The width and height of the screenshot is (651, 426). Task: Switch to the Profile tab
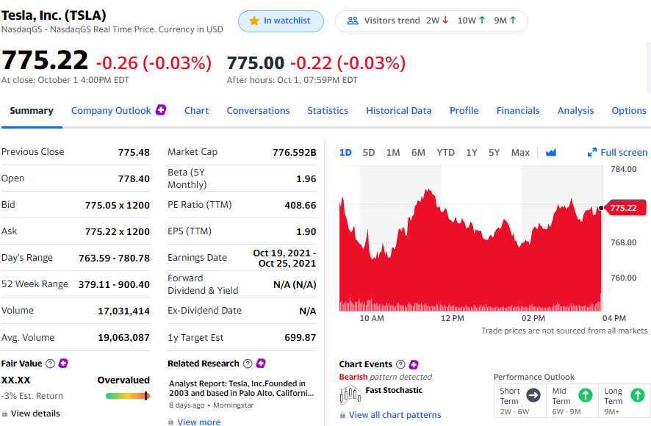tap(464, 110)
